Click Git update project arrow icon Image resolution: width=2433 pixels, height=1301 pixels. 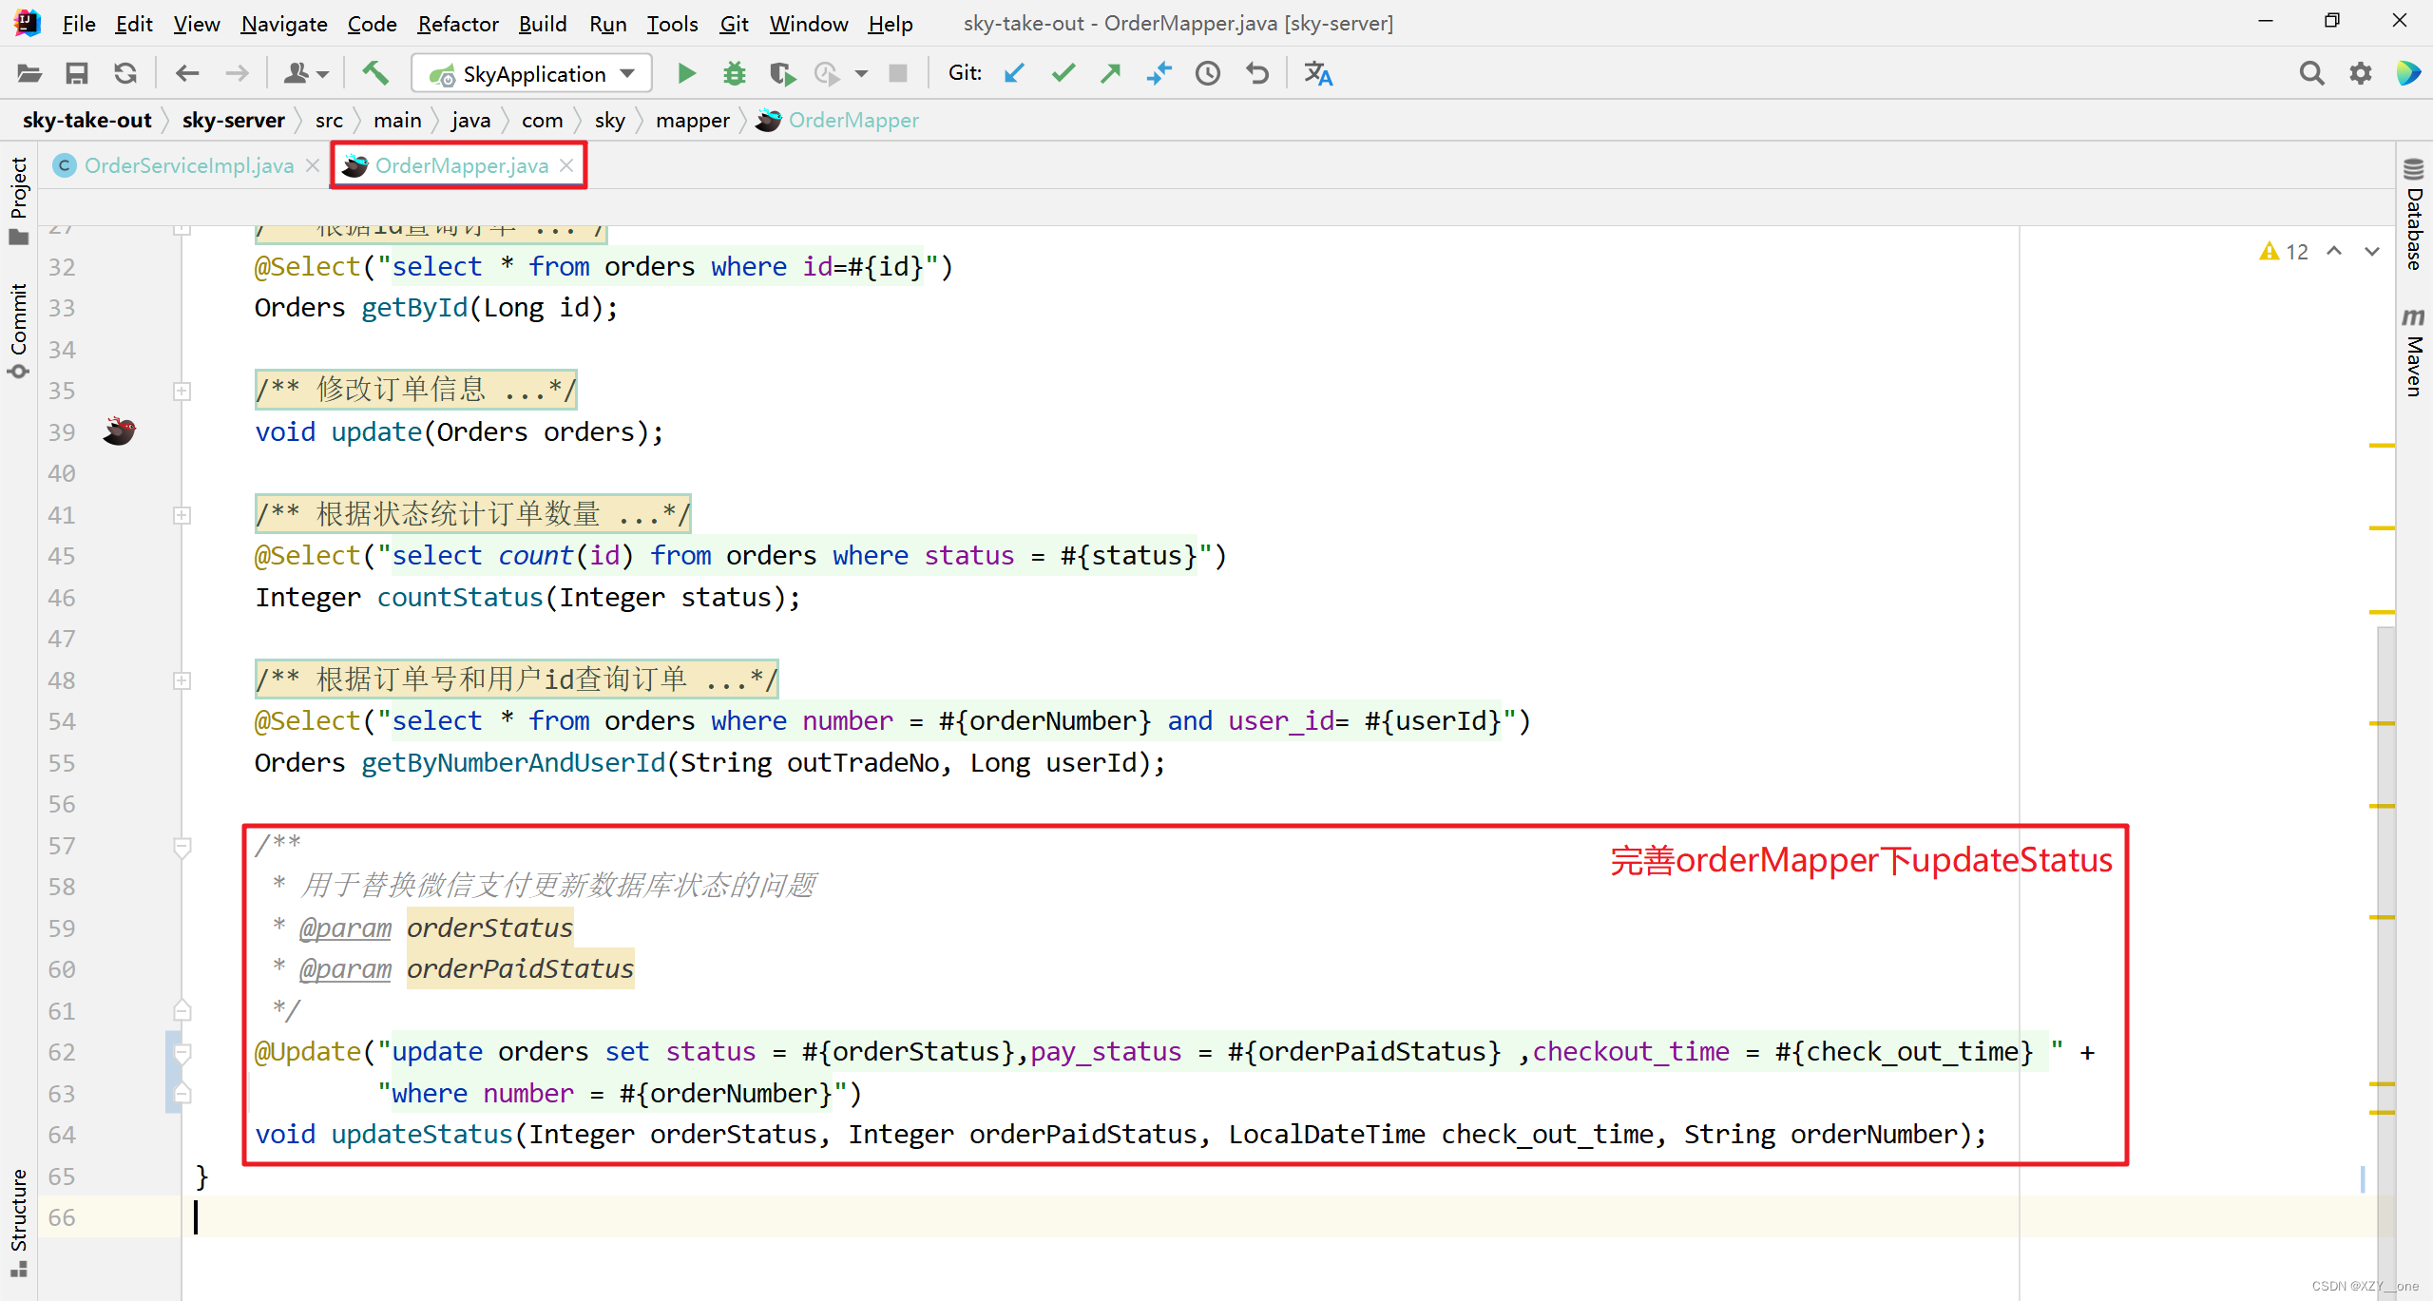[1014, 73]
